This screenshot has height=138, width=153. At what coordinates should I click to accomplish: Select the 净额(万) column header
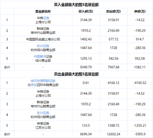[140, 11]
